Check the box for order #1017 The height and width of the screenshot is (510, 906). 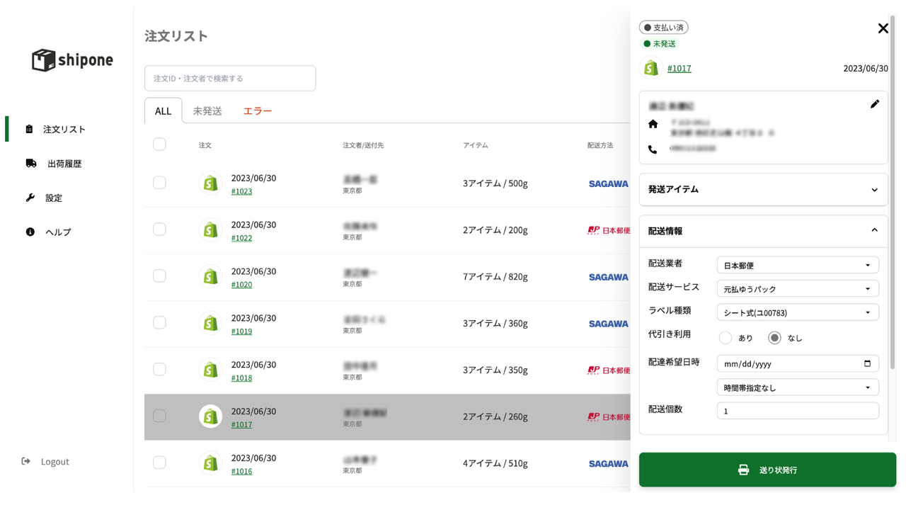(x=159, y=416)
